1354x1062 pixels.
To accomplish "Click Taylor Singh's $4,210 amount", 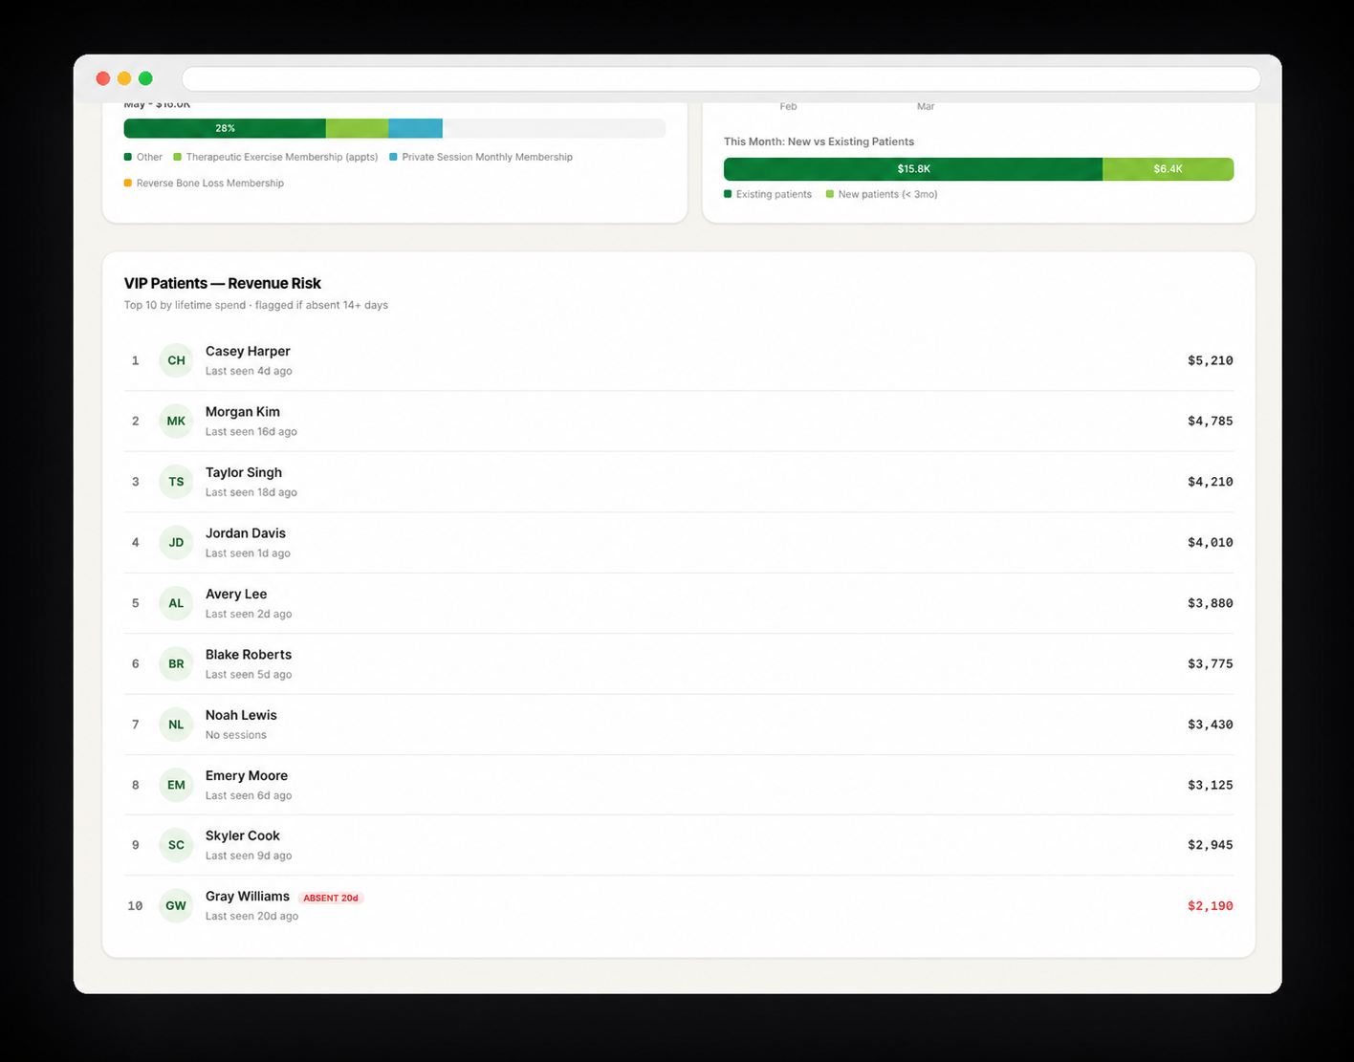I will [1210, 482].
